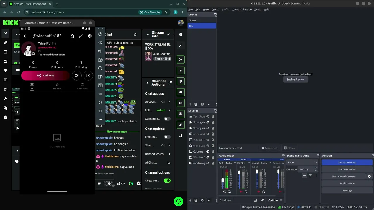Tap the profile settings gear in the phone app
This screenshot has height=210, width=374.
(x=90, y=36)
